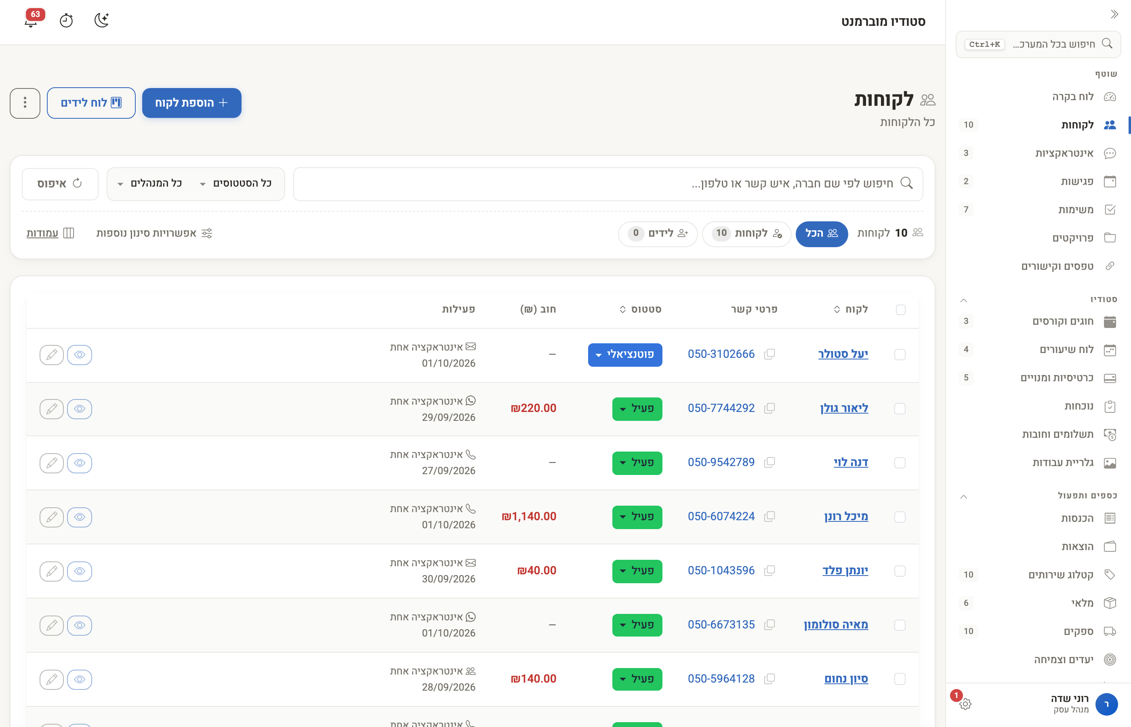View client דנה לוי with eye icon
Screen dimensions: 1131x727
coord(79,463)
